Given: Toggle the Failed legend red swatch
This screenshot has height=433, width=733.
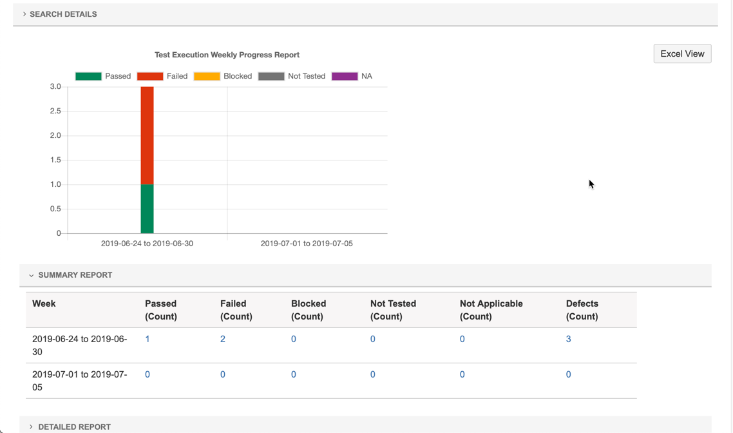Looking at the screenshot, I should (150, 76).
